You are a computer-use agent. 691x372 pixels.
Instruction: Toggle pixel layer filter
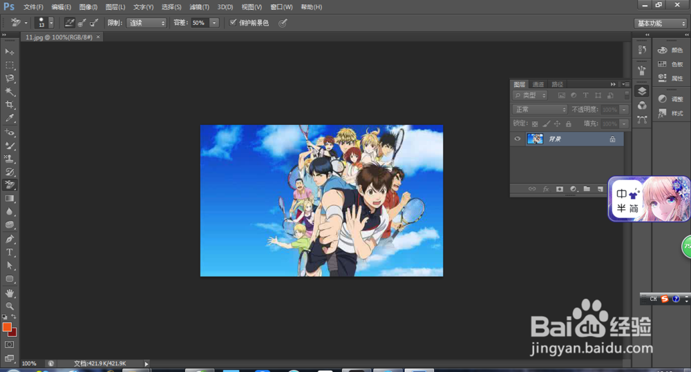click(x=561, y=95)
